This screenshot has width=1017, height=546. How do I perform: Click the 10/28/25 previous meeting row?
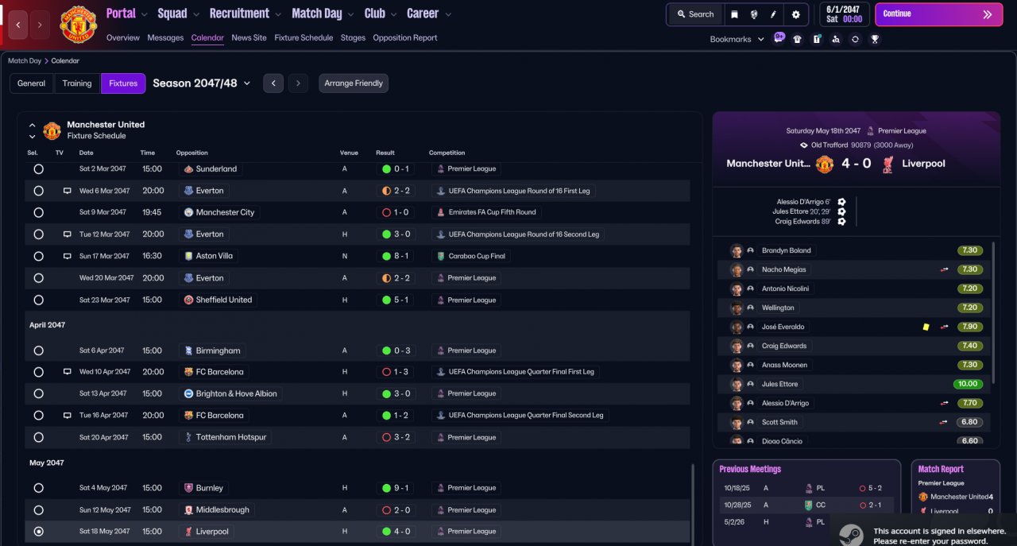click(x=805, y=505)
